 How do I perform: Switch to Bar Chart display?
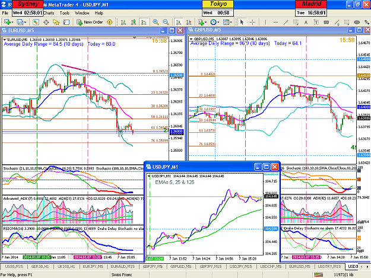coord(123,22)
